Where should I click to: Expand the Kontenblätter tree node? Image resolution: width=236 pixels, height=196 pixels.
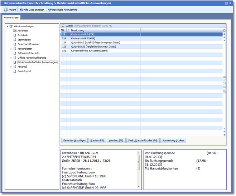11,49
